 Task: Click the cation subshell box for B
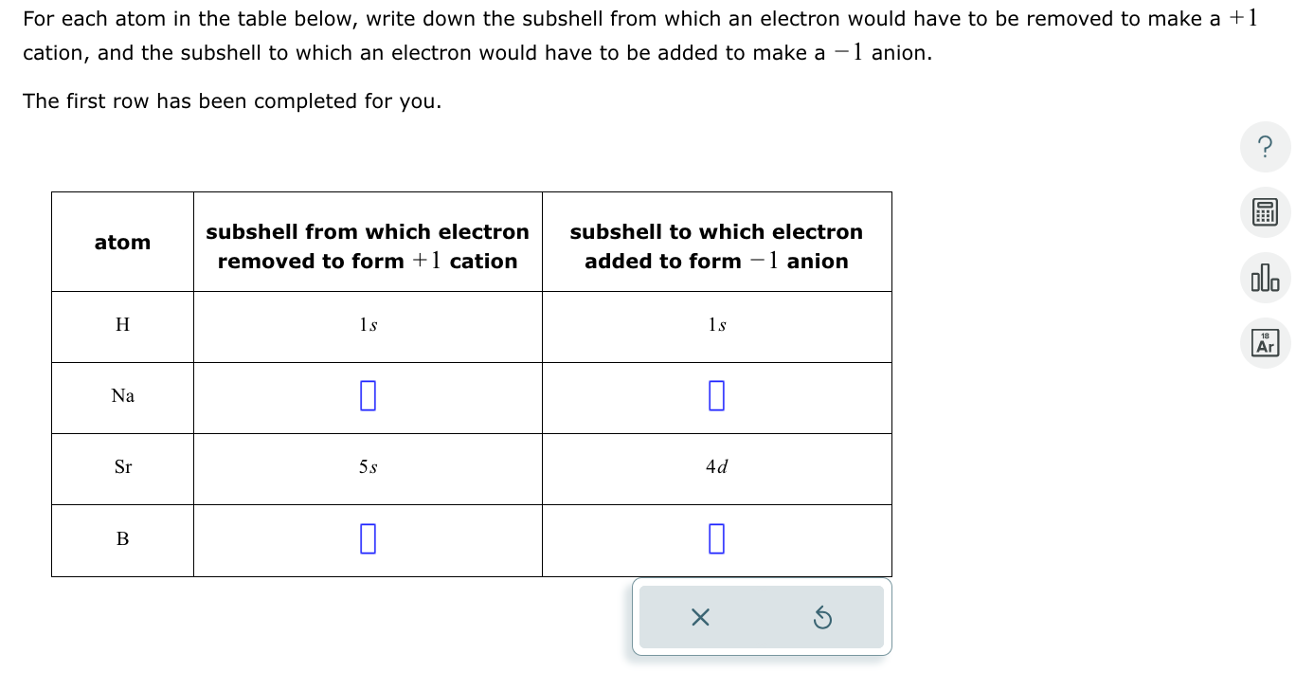tap(368, 537)
